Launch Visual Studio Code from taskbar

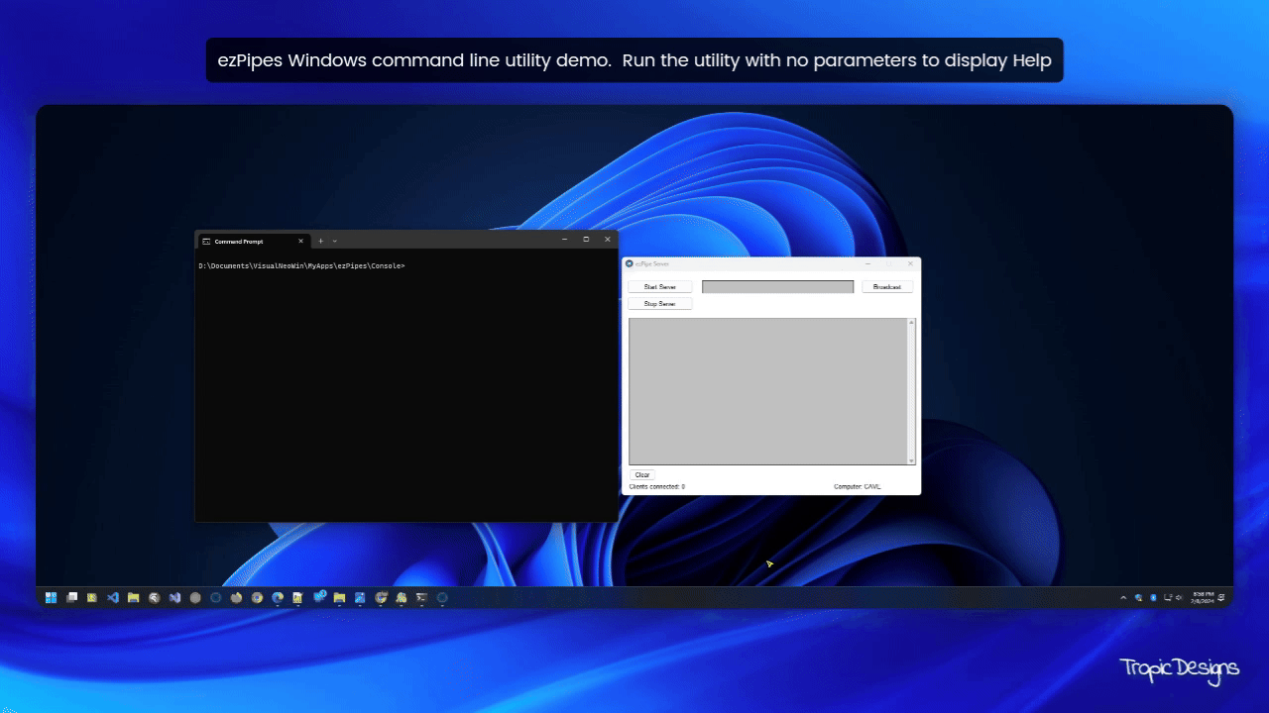tap(113, 598)
